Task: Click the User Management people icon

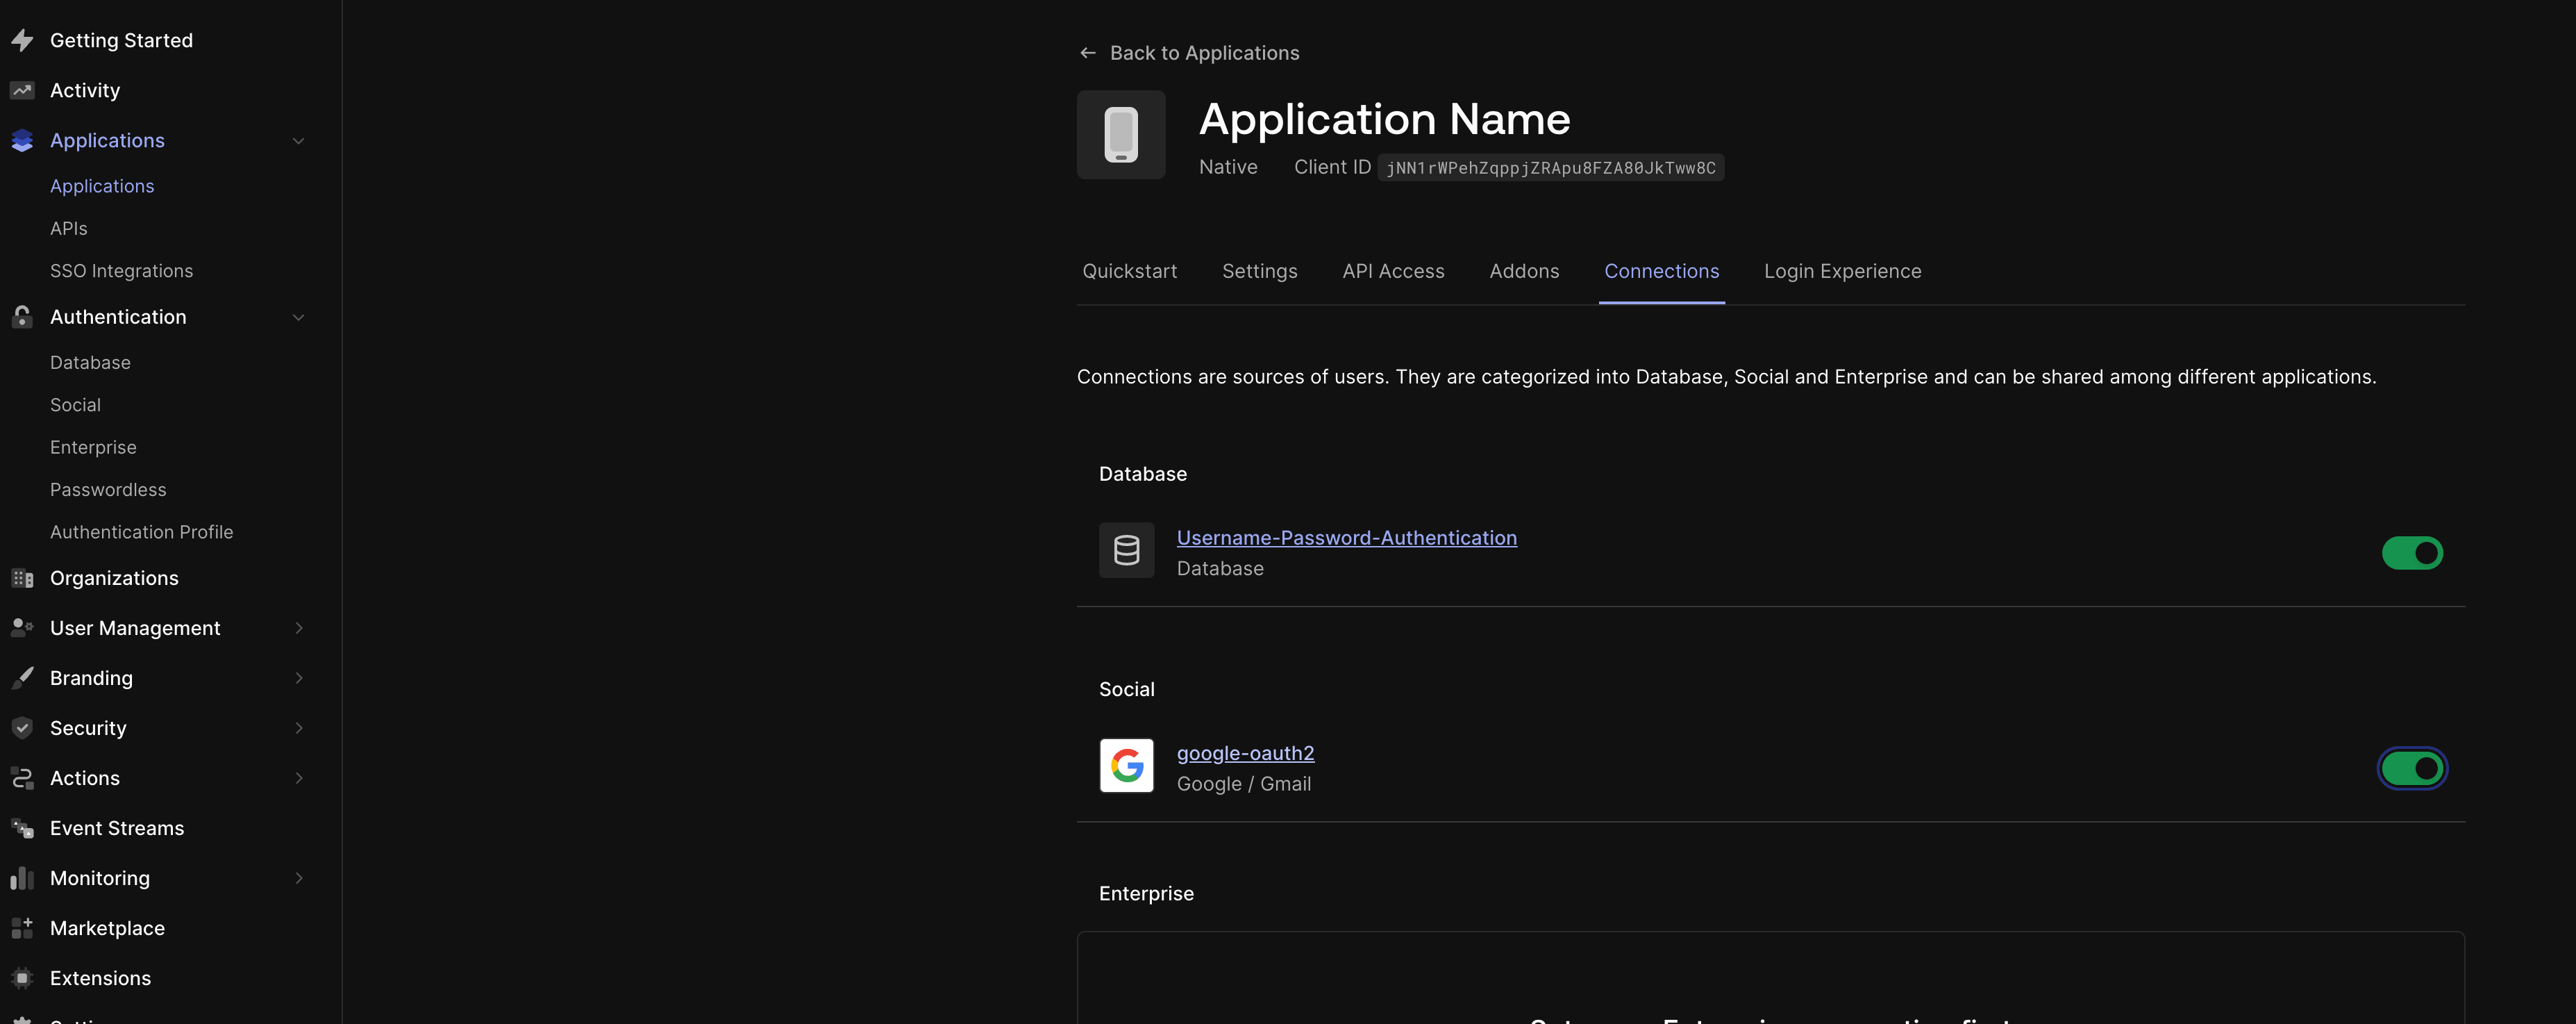Action: coord(22,627)
